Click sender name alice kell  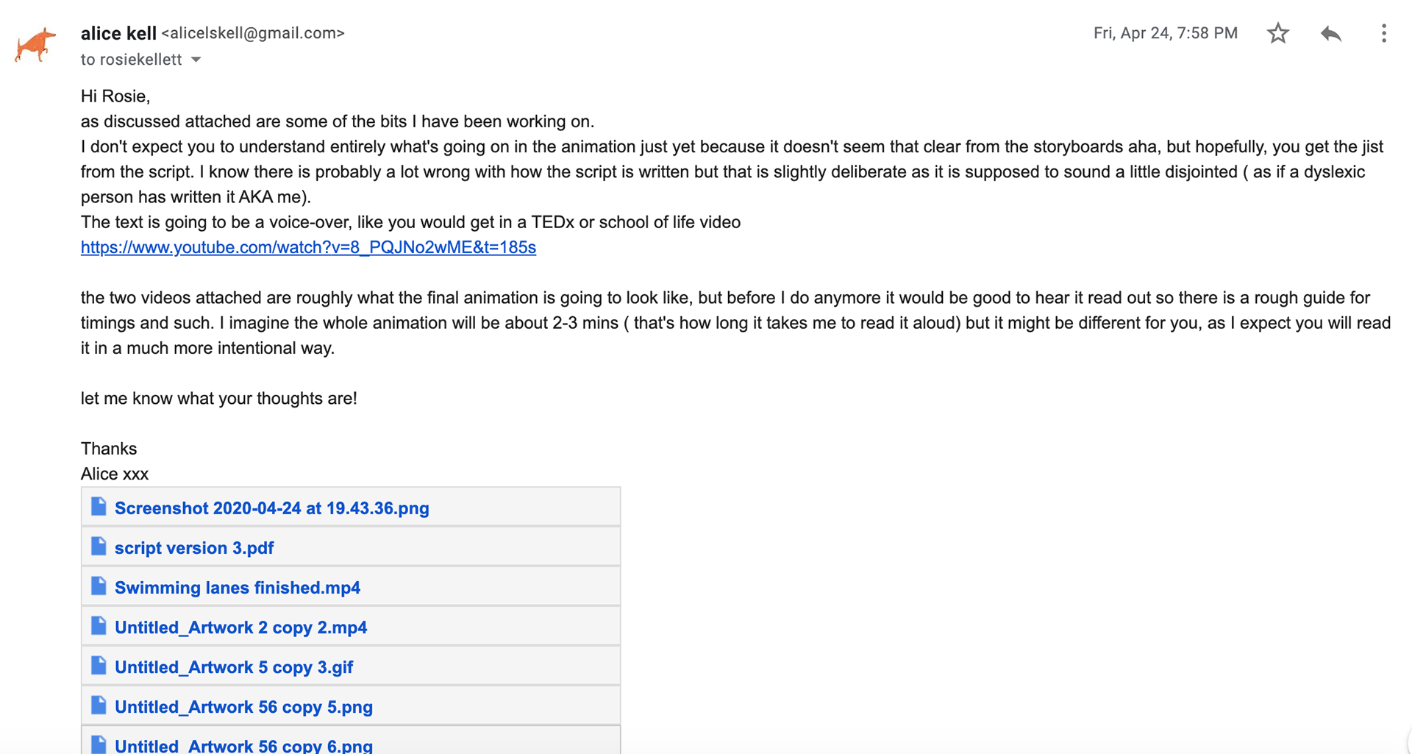(118, 33)
